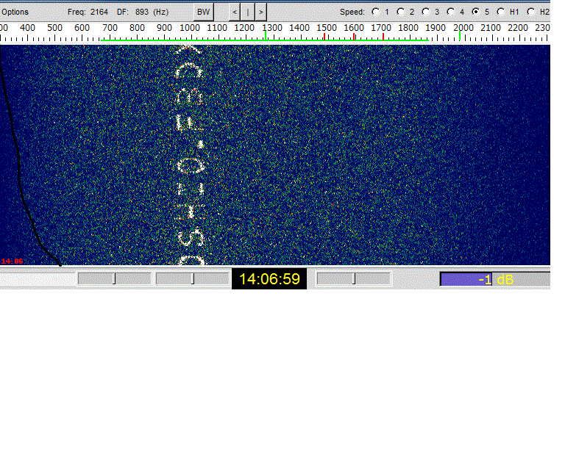Click the slider right of the clock
565x451 pixels.
coord(353,278)
